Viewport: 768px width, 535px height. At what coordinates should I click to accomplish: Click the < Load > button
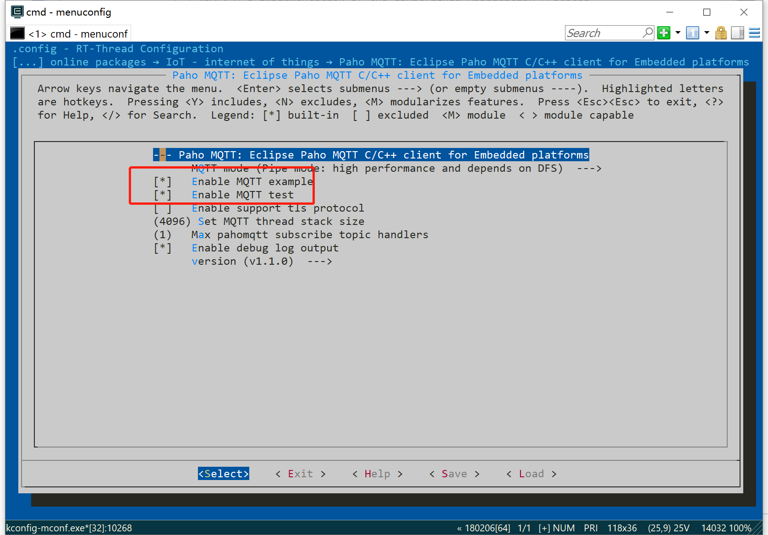(532, 474)
